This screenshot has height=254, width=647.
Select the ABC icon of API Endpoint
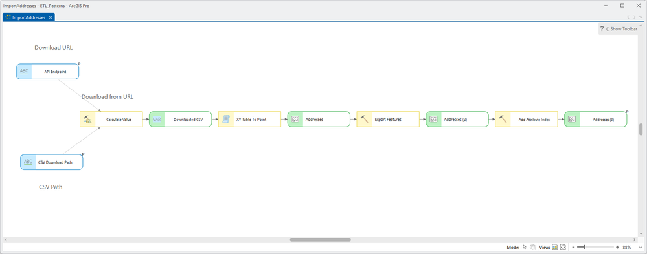coord(25,71)
